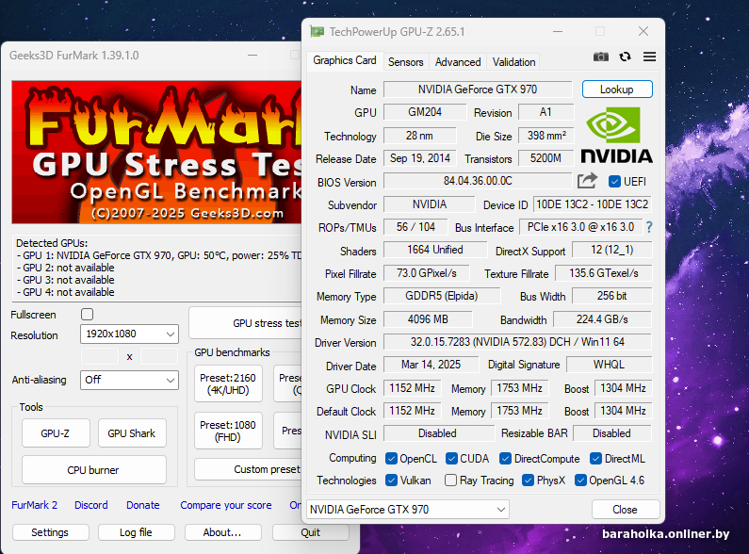Enable Fullscreen checkbox in FurMark
The width and height of the screenshot is (749, 554).
tap(87, 315)
